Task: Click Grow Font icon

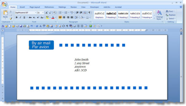Action: tap(47, 13)
